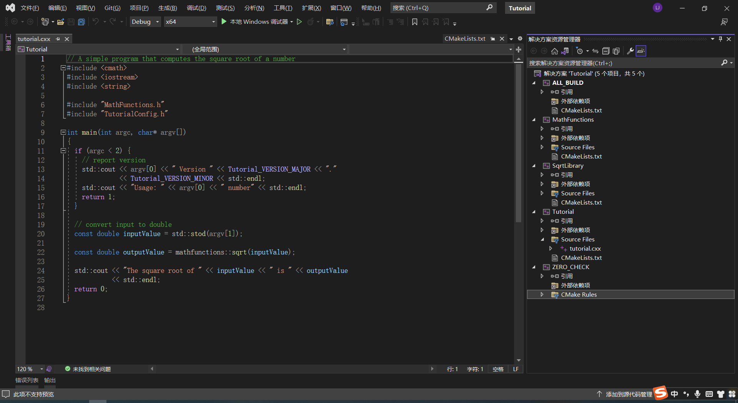Screen dimensions: 738x403
Task: Click the 输出 output panel button
Action: pyautogui.click(x=50, y=380)
